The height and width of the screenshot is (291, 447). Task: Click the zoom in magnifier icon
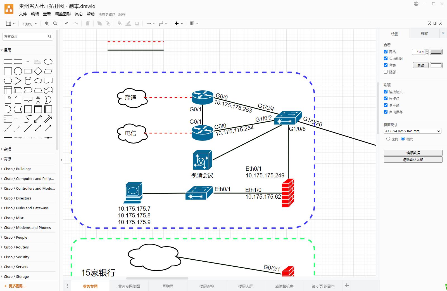[x=47, y=24]
